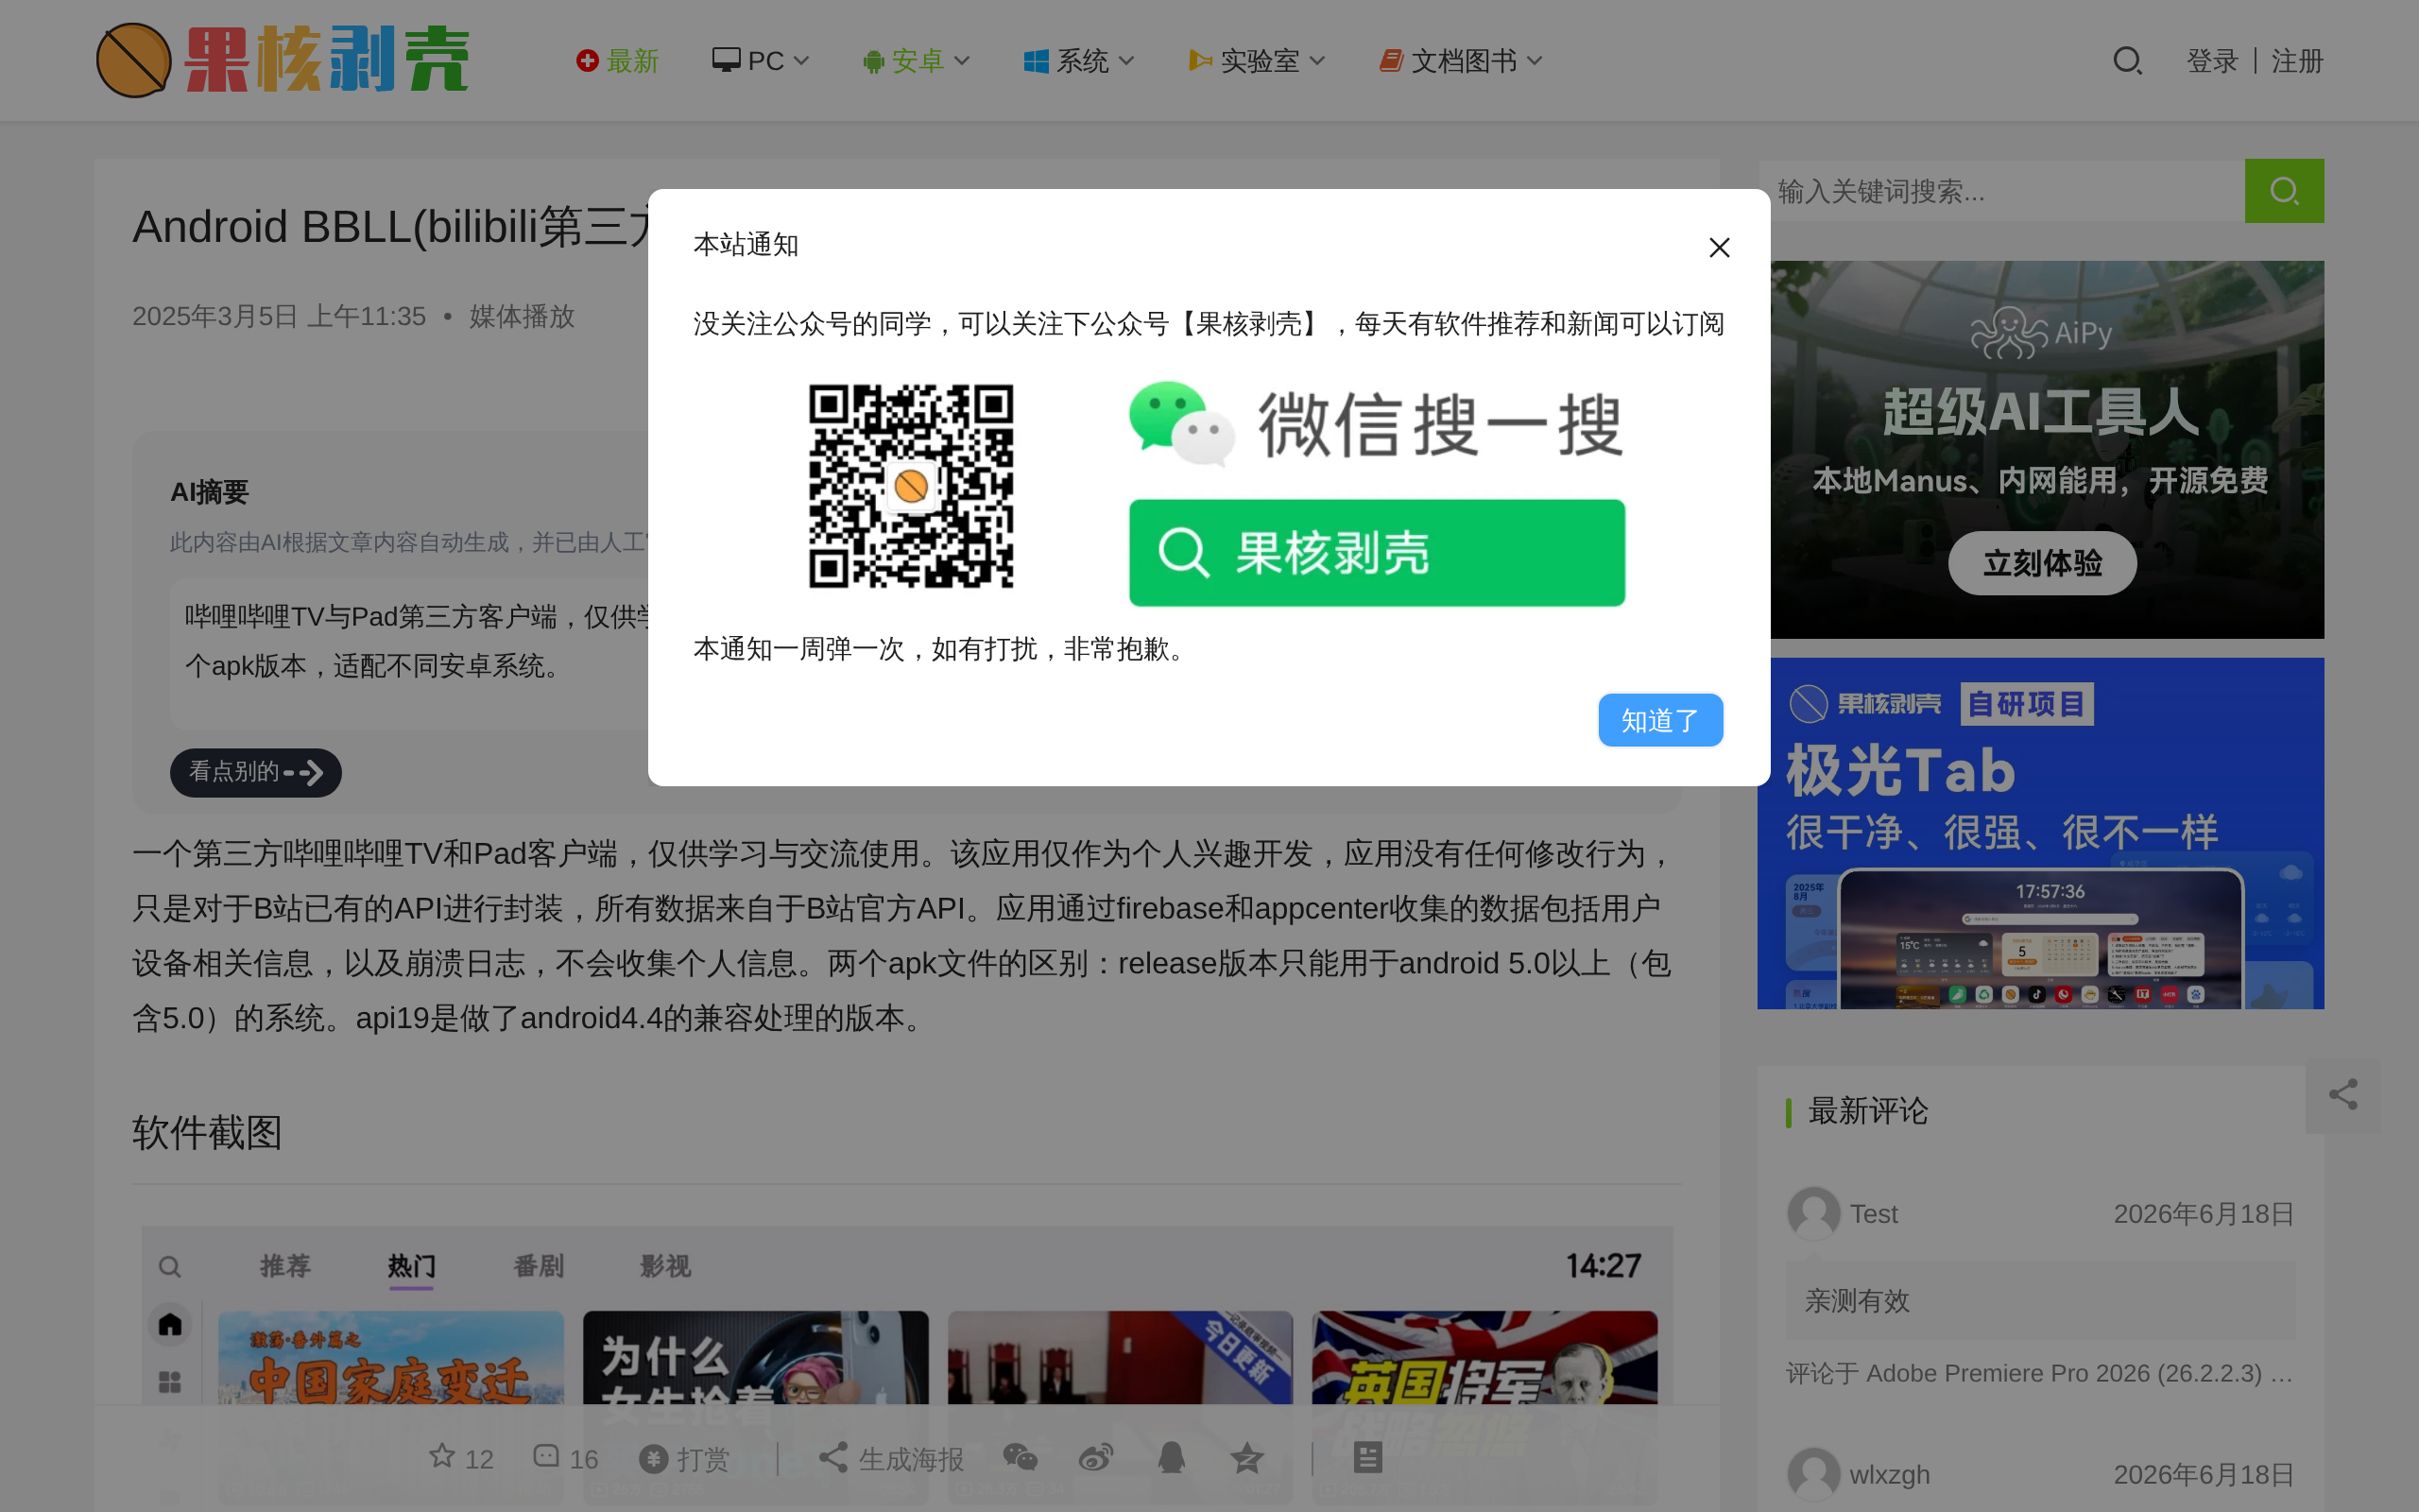Expand the 系统 dropdown chevron
Image resolution: width=2419 pixels, height=1512 pixels.
click(1126, 61)
